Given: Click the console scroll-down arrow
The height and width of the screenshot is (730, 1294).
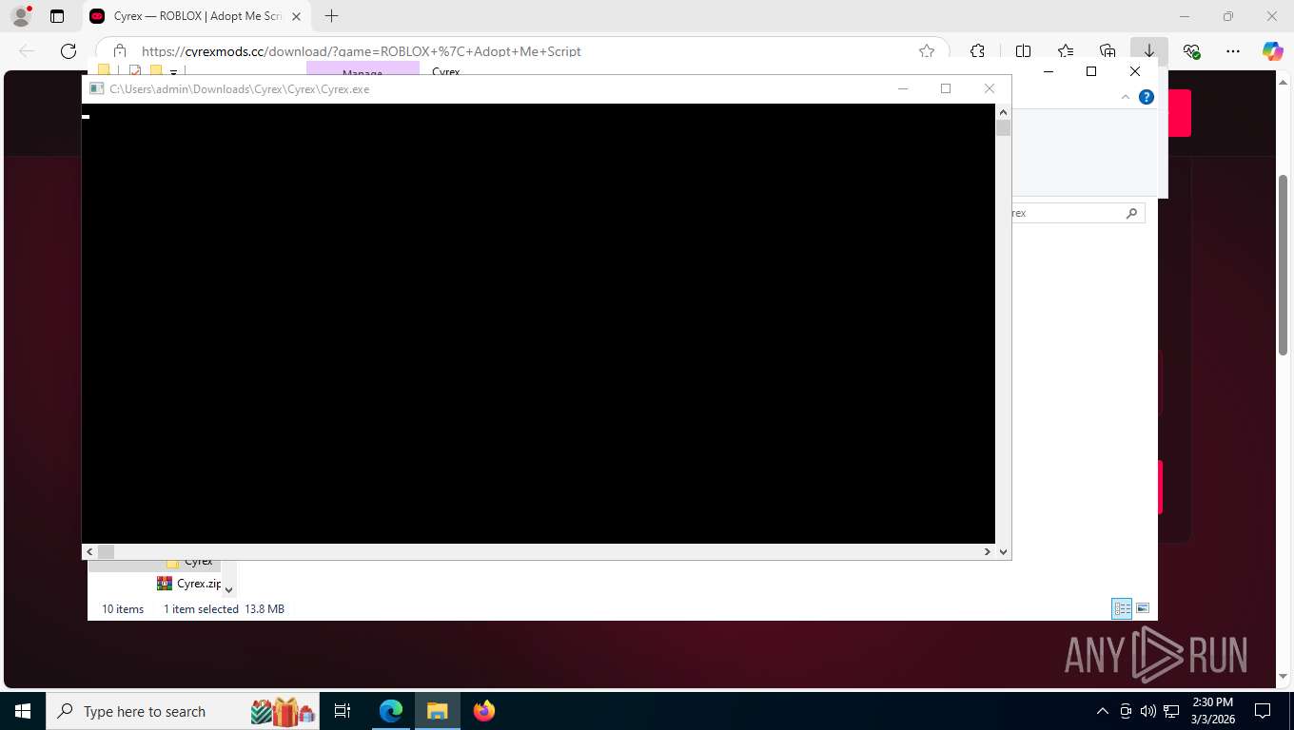Looking at the screenshot, I should tap(1003, 551).
